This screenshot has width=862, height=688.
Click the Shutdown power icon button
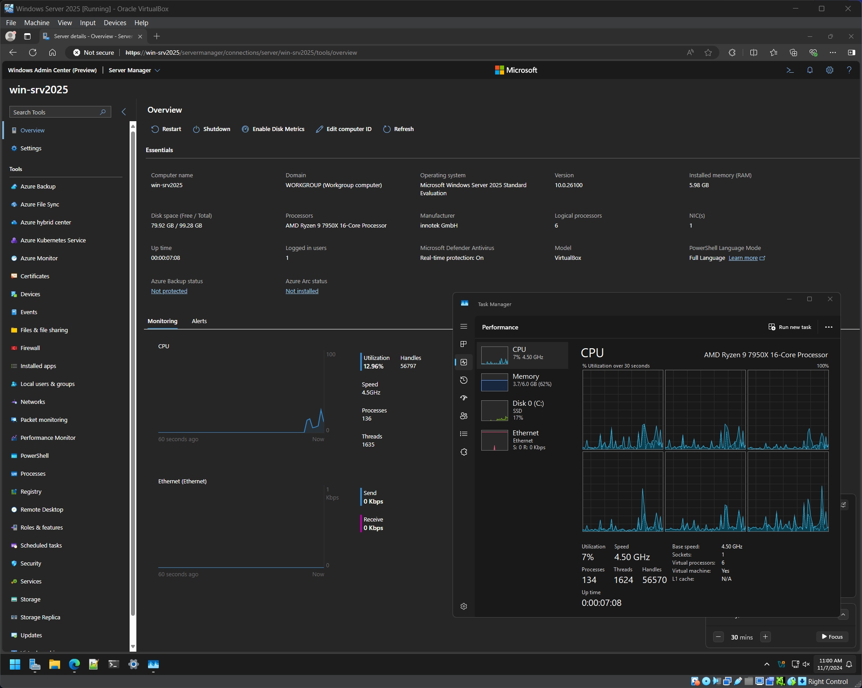point(196,129)
